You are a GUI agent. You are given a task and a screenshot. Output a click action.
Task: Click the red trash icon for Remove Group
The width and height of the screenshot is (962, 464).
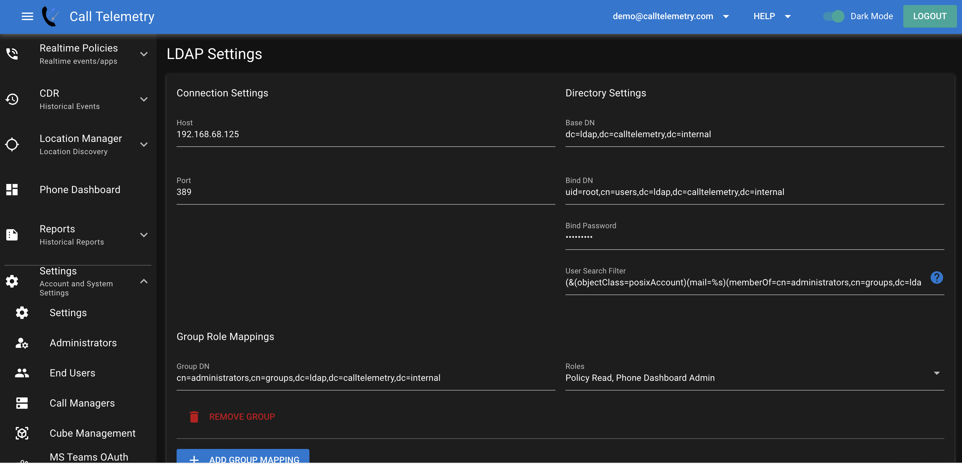[x=194, y=417]
